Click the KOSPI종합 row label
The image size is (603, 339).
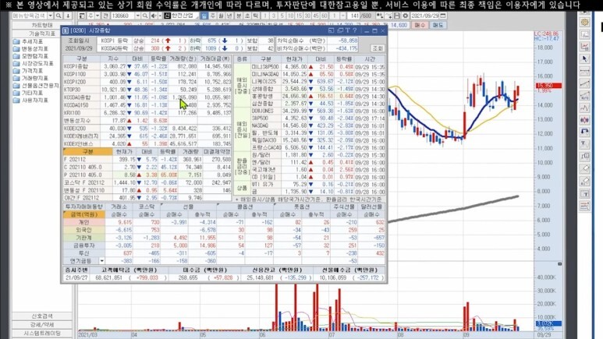tap(76, 66)
